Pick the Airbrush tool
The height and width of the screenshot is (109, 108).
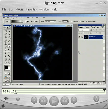6,41
